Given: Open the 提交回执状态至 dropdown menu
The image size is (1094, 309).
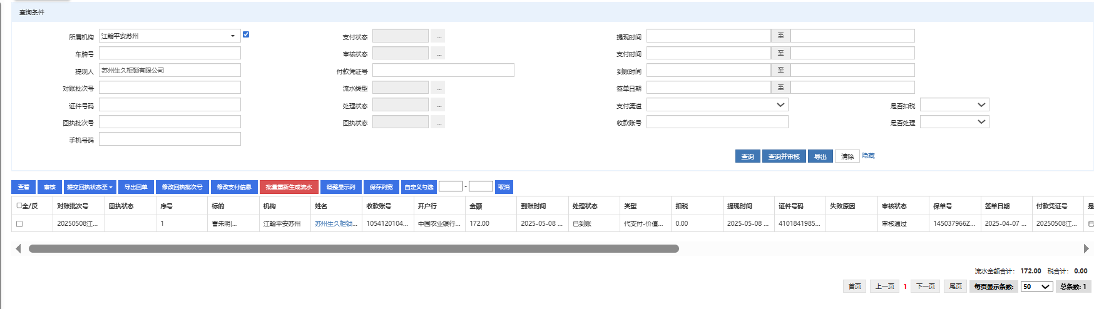Looking at the screenshot, I should click(x=89, y=187).
